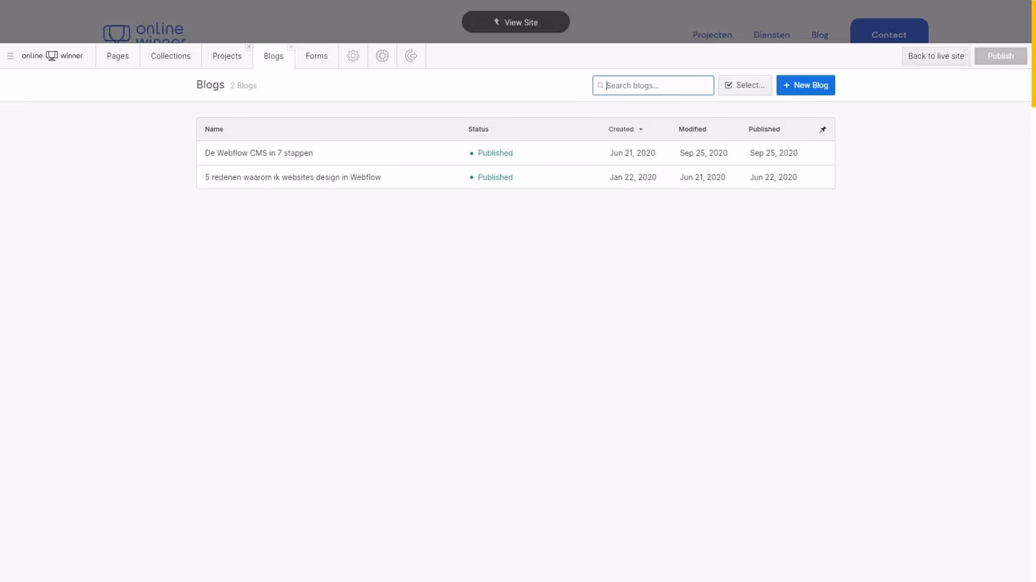
Task: Click the pin columns icon
Action: (x=823, y=130)
